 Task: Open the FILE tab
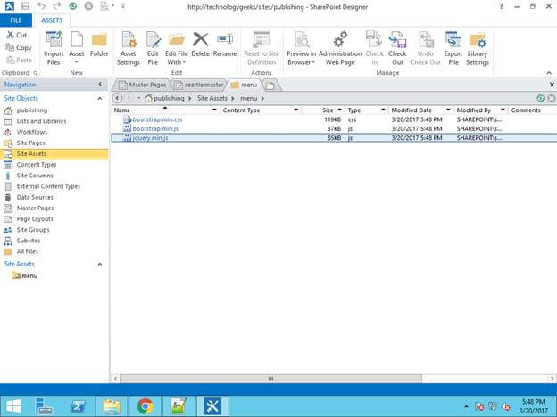pos(16,20)
